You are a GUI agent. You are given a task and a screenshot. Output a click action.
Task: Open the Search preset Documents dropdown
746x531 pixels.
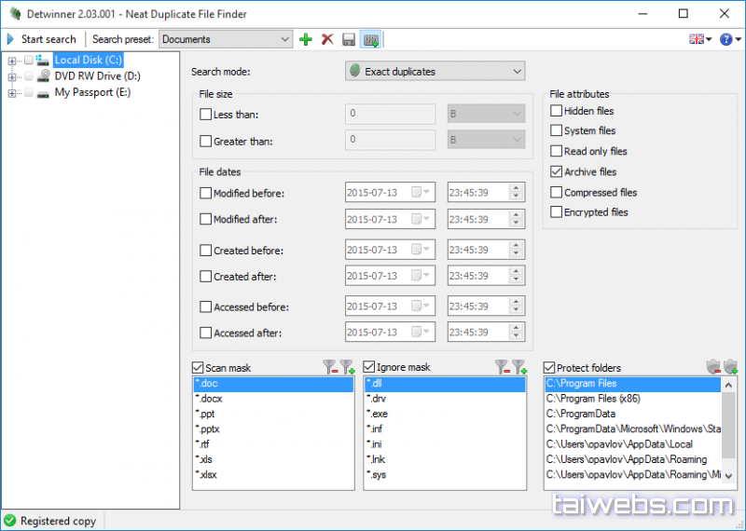[226, 39]
